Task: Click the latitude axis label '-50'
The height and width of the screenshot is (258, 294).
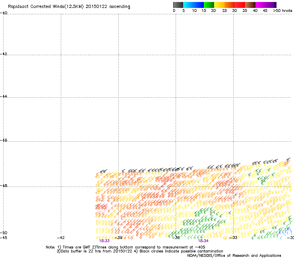Action: click(x=4, y=233)
